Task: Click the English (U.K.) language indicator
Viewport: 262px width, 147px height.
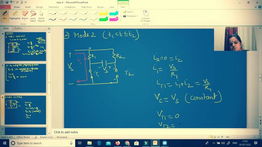Action: pos(46,137)
